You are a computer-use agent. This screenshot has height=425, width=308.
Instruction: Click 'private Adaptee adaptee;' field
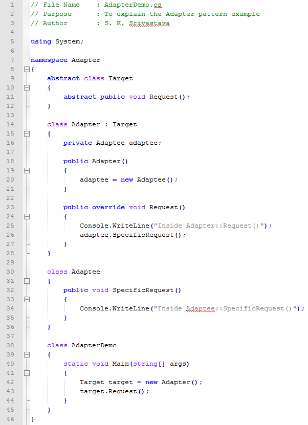(112, 143)
